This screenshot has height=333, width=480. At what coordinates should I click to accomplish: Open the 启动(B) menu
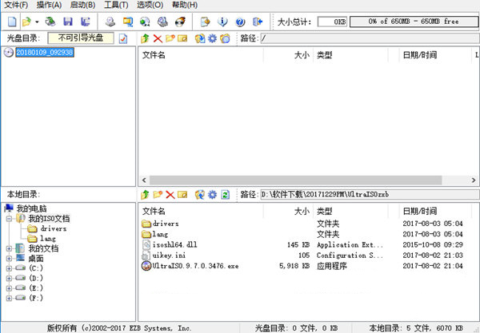(x=82, y=5)
